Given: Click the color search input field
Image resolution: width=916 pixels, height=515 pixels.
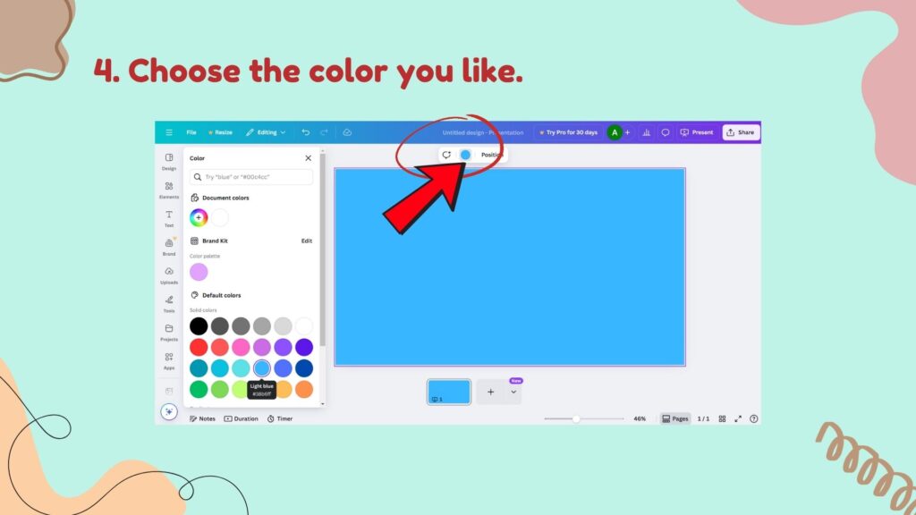Looking at the screenshot, I should click(251, 177).
